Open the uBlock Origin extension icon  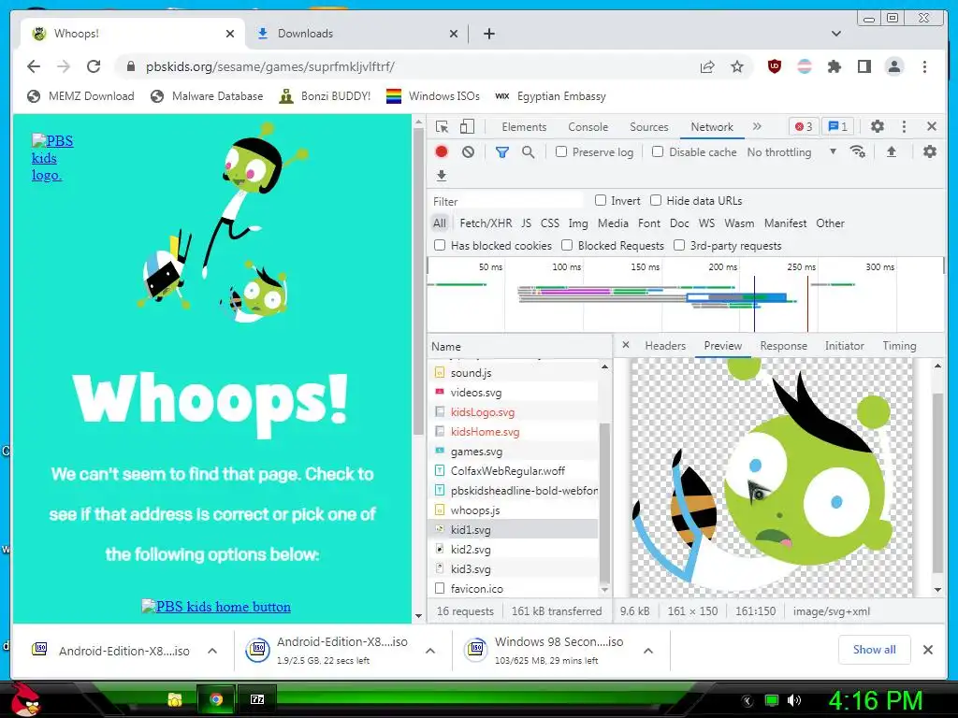click(x=774, y=66)
